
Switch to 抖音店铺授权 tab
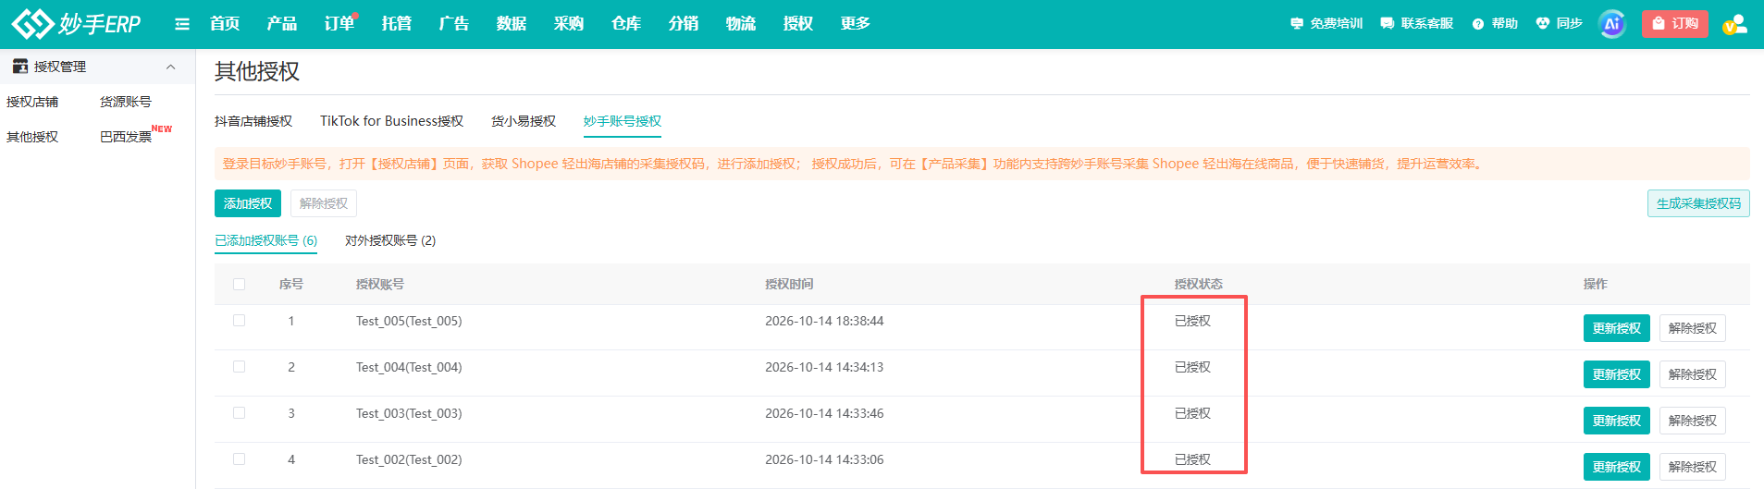253,121
